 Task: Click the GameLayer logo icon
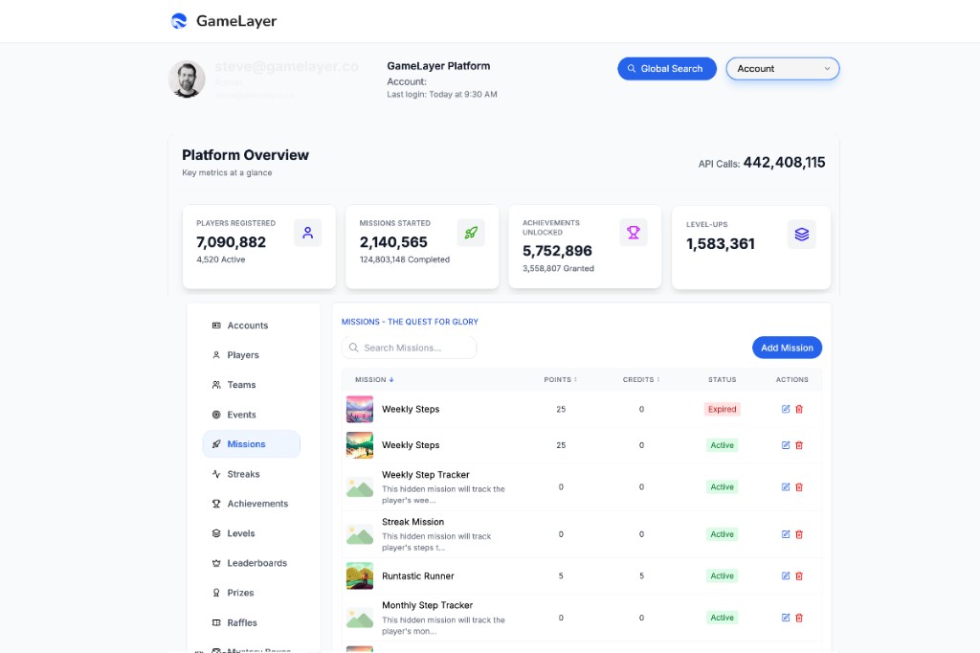(179, 21)
